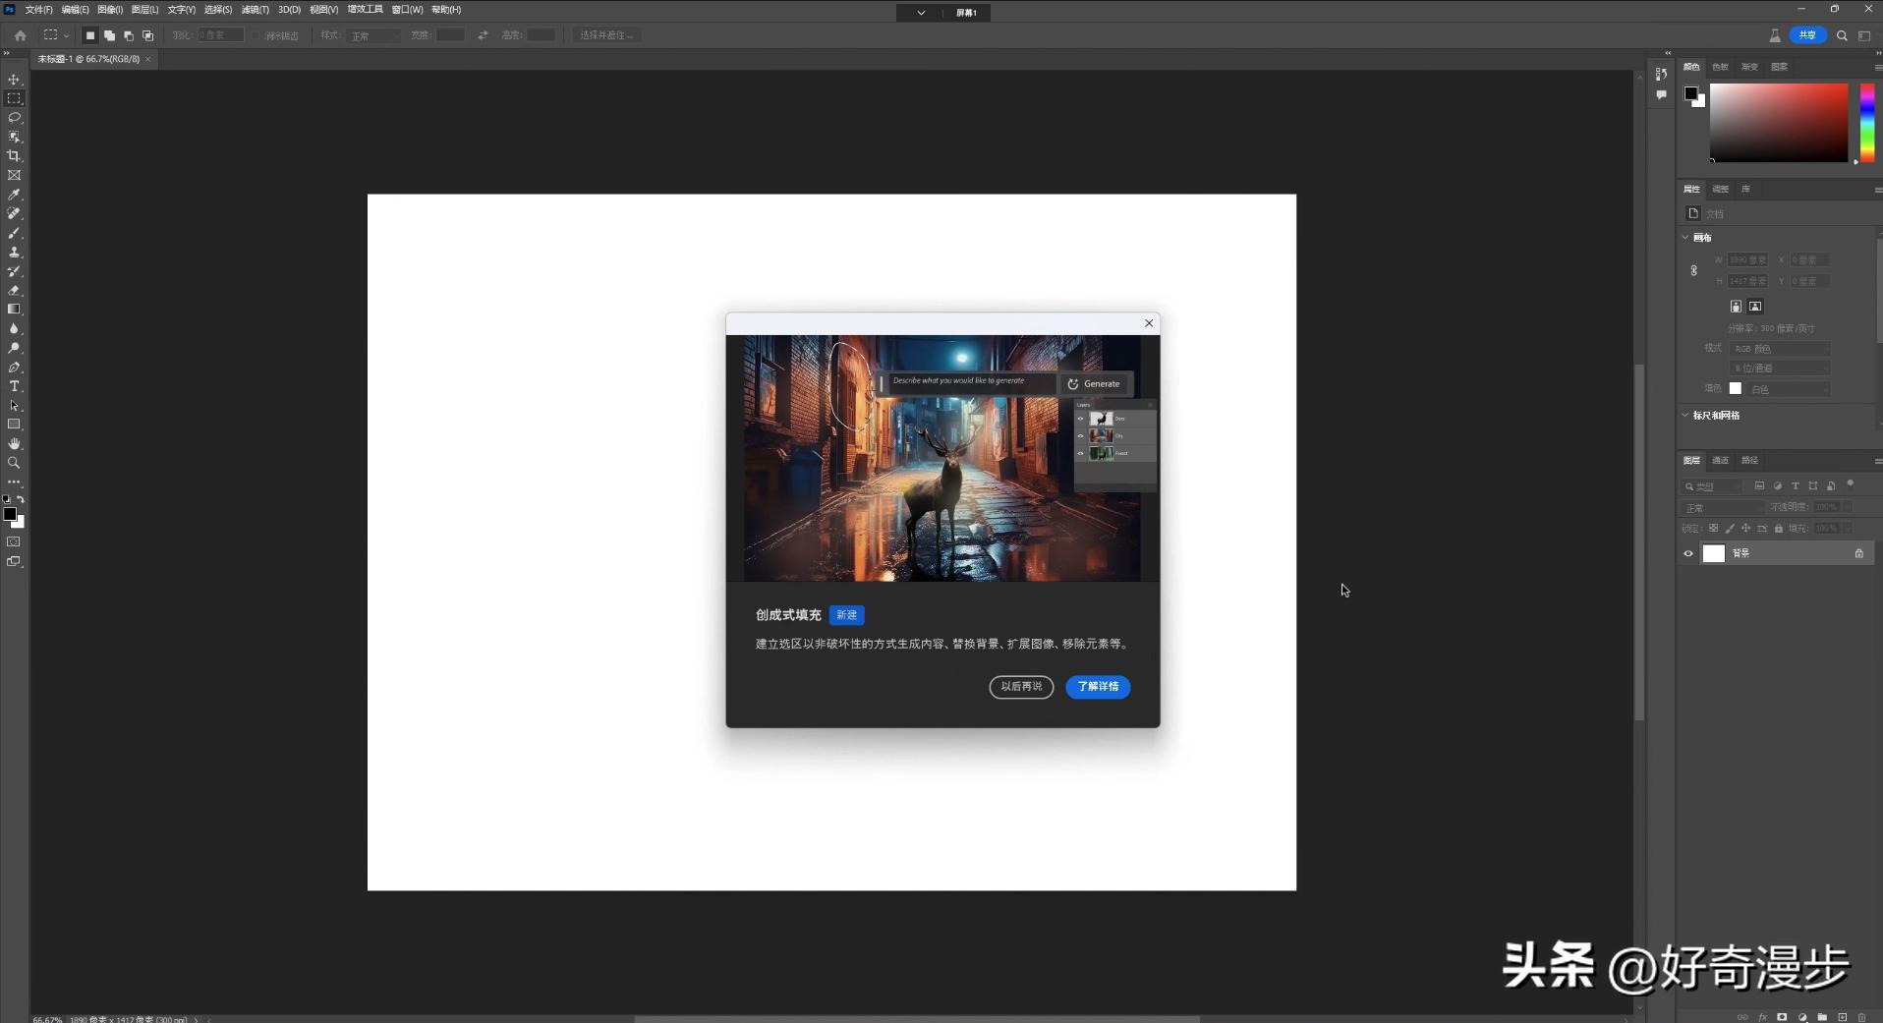
Task: Open the Brush tool
Action: click(x=14, y=233)
